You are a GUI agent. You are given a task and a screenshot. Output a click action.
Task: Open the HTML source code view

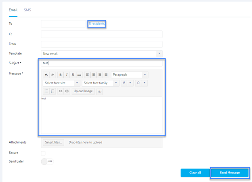pos(99,91)
